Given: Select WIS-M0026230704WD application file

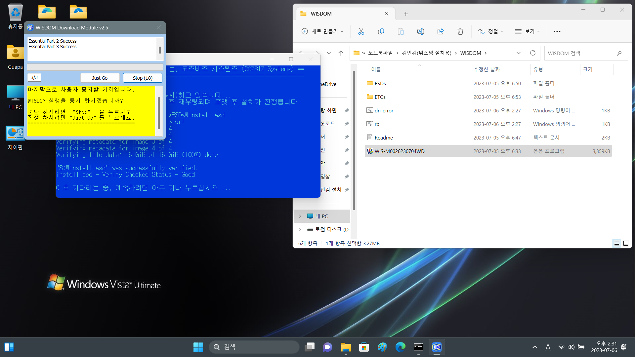Looking at the screenshot, I should (x=488, y=151).
